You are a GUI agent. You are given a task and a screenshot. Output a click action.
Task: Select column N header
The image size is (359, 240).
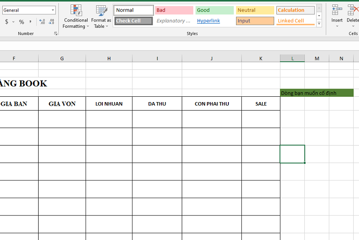tap(341, 59)
